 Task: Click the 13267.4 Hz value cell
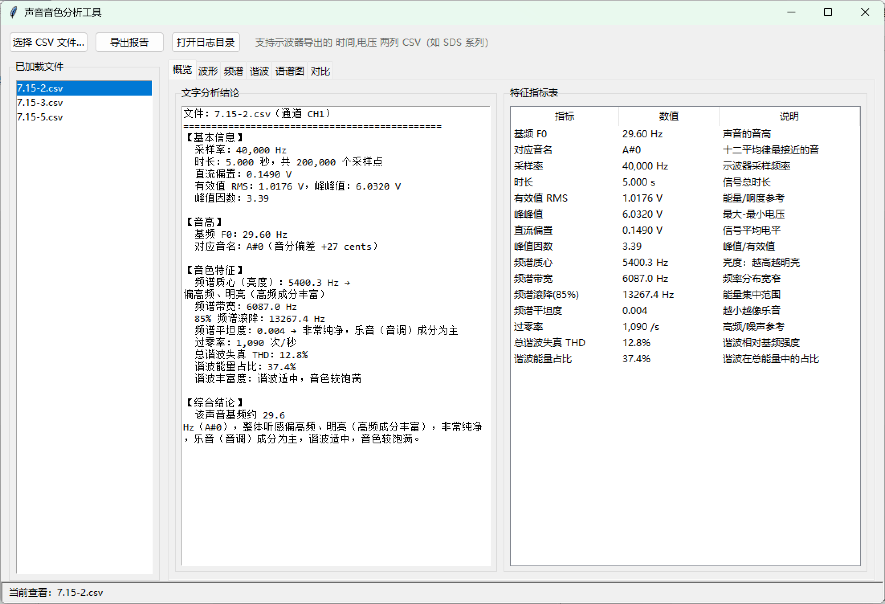coord(648,294)
